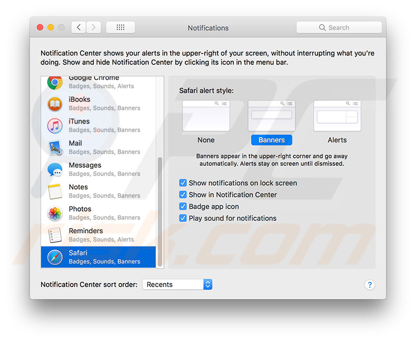This screenshot has width=416, height=342.
Task: Uncheck Show in Notification Center
Action: click(x=183, y=195)
